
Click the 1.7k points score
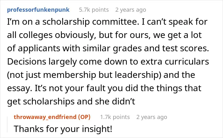point(115,117)
